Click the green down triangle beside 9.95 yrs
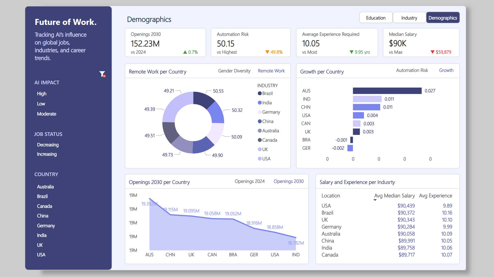 coord(351,52)
